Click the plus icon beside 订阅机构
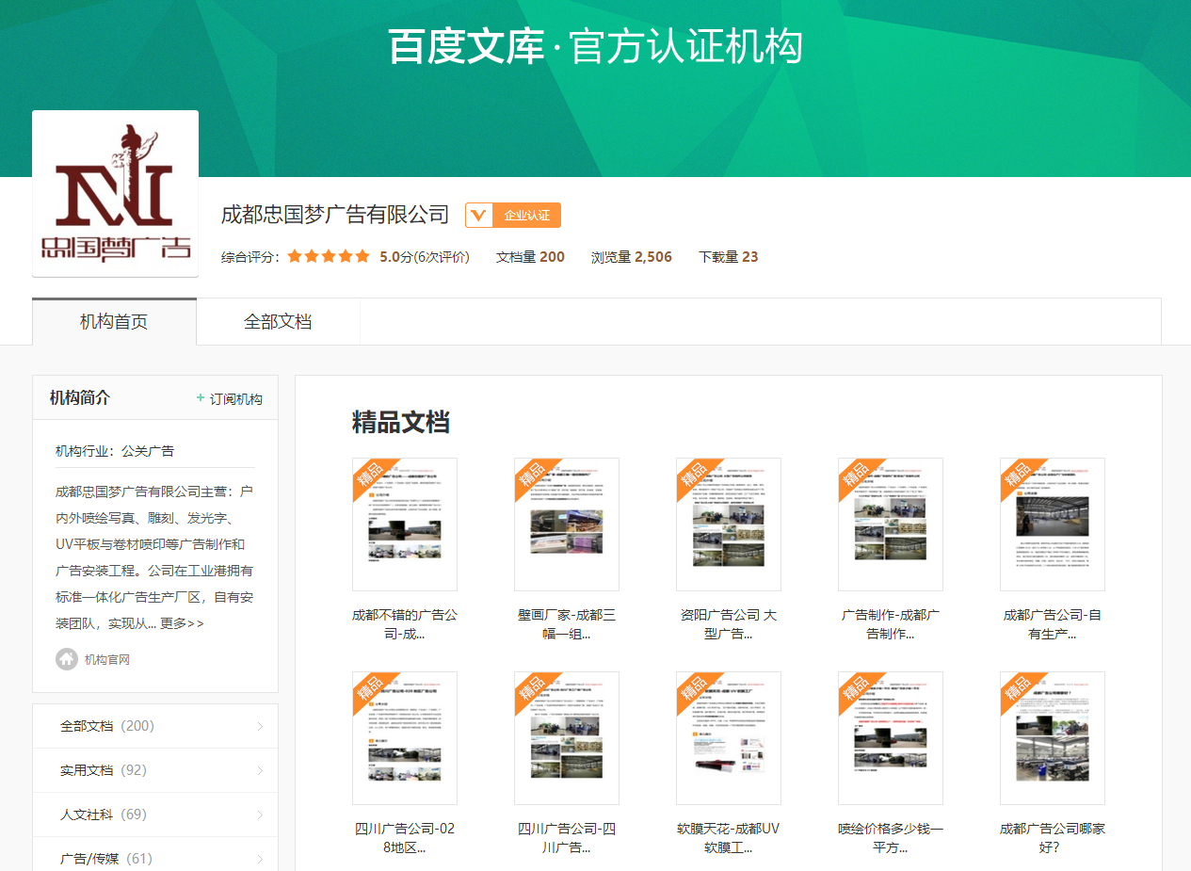 point(201,398)
